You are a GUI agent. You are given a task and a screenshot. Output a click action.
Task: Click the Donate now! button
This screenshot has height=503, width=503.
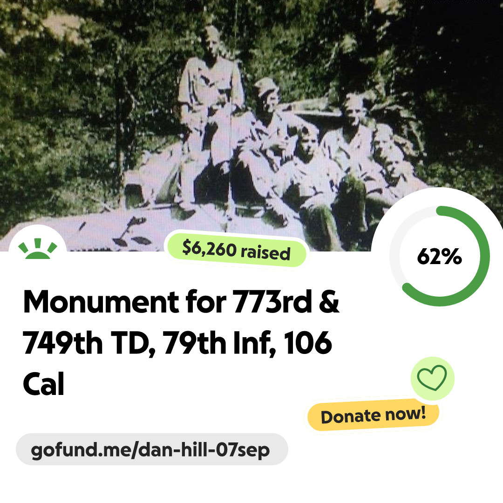point(374,415)
